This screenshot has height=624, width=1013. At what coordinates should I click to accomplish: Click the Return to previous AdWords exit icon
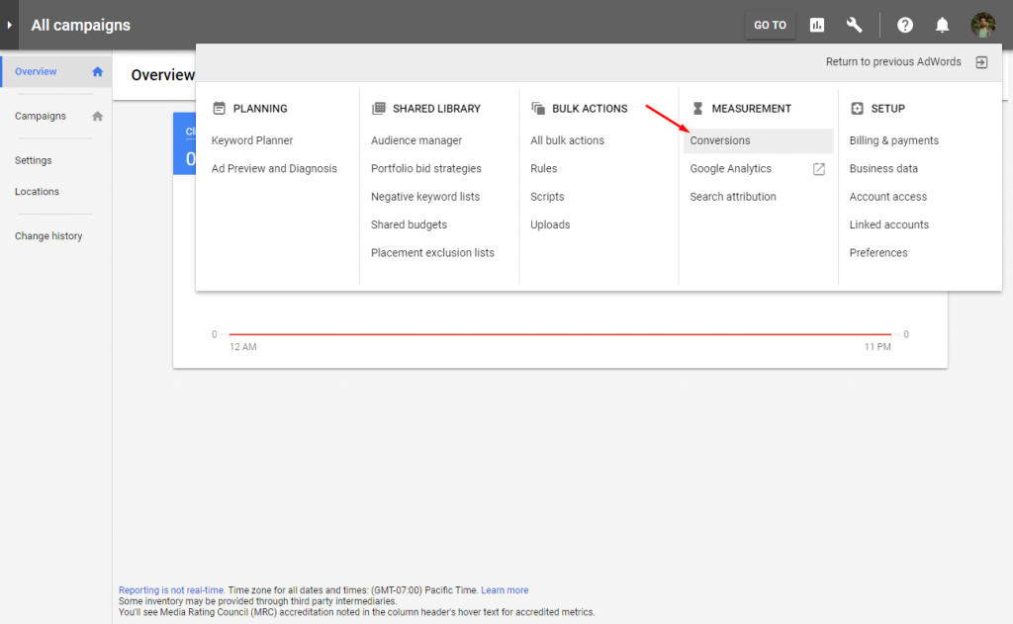pyautogui.click(x=980, y=61)
